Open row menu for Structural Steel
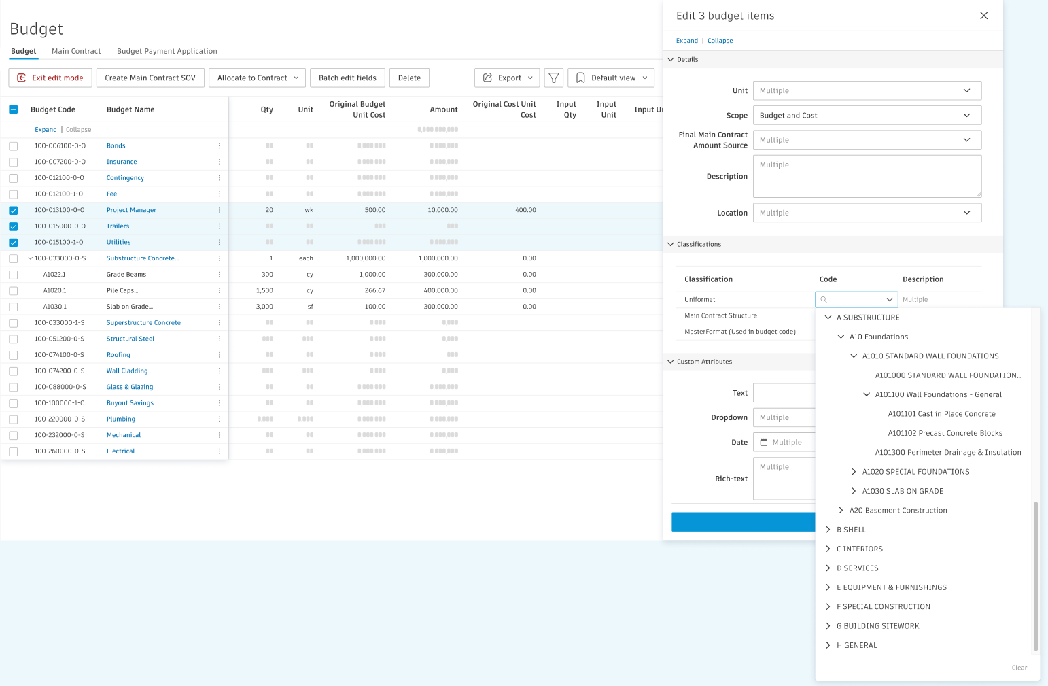1048x686 pixels. 220,339
